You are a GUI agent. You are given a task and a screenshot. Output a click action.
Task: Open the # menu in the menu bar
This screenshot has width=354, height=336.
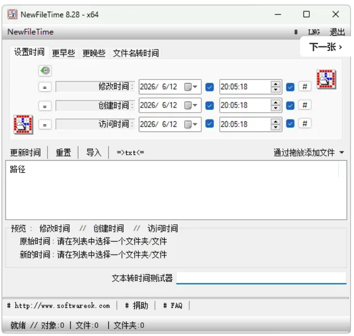(296, 32)
